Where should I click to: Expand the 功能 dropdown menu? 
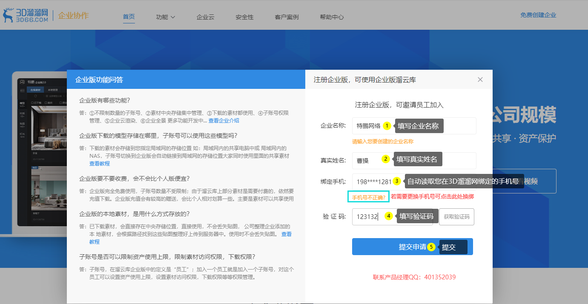(166, 17)
